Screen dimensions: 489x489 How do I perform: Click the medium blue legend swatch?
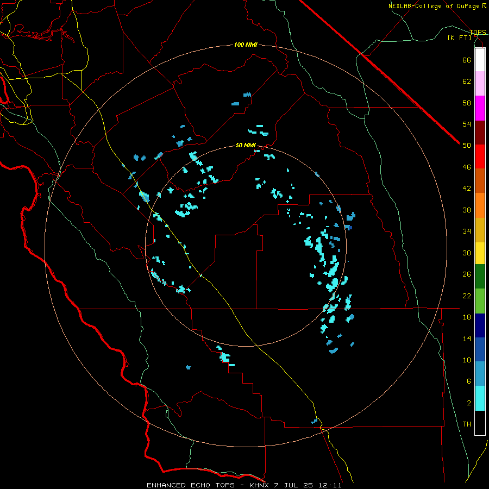(480, 349)
